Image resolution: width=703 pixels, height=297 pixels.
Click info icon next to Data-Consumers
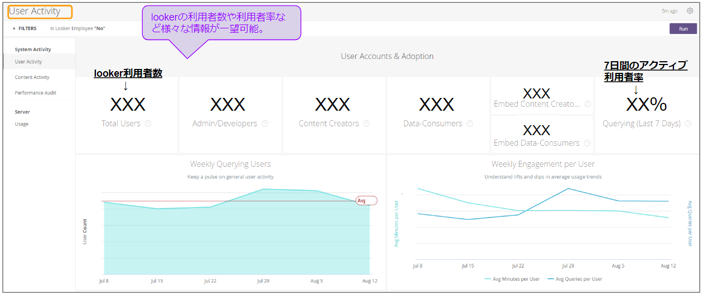click(470, 123)
